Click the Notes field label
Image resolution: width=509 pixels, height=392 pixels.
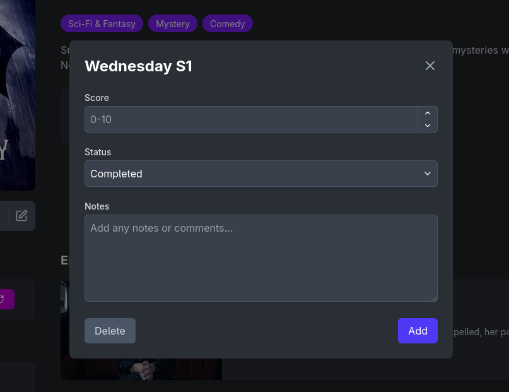[x=97, y=206]
